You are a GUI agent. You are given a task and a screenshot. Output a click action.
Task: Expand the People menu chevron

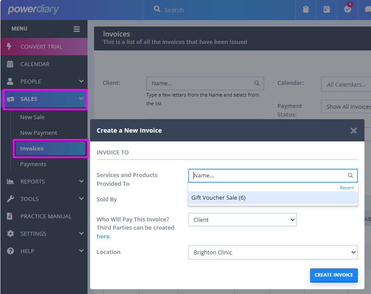(x=81, y=81)
